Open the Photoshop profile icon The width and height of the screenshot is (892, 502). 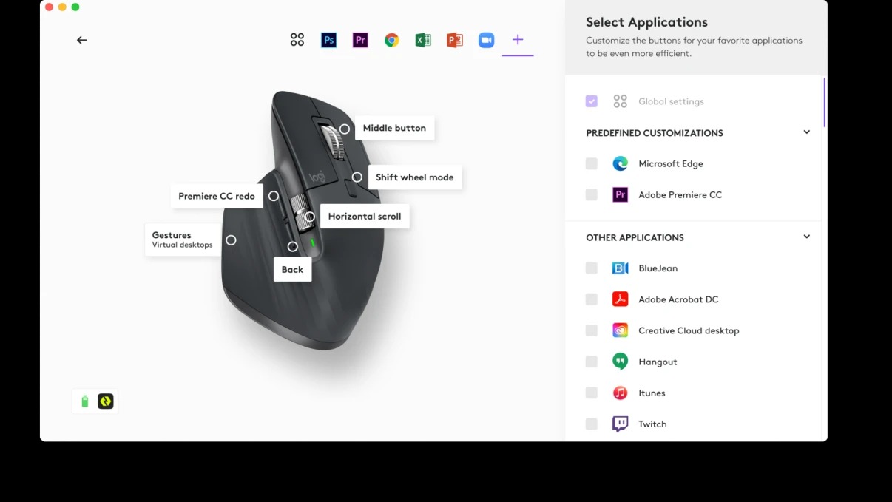329,40
